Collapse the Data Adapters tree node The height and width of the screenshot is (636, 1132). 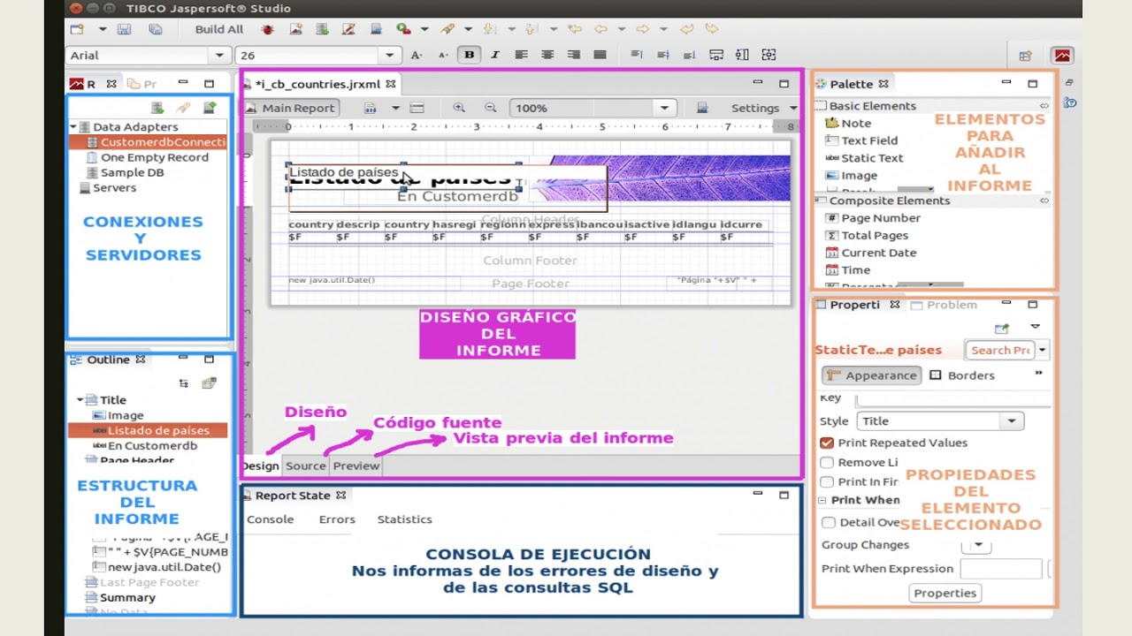coord(73,127)
